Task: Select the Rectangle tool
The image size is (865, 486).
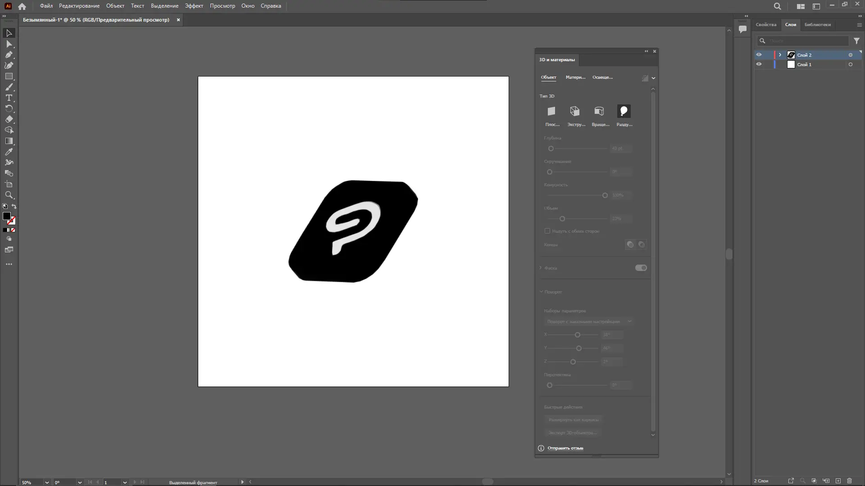Action: point(9,76)
